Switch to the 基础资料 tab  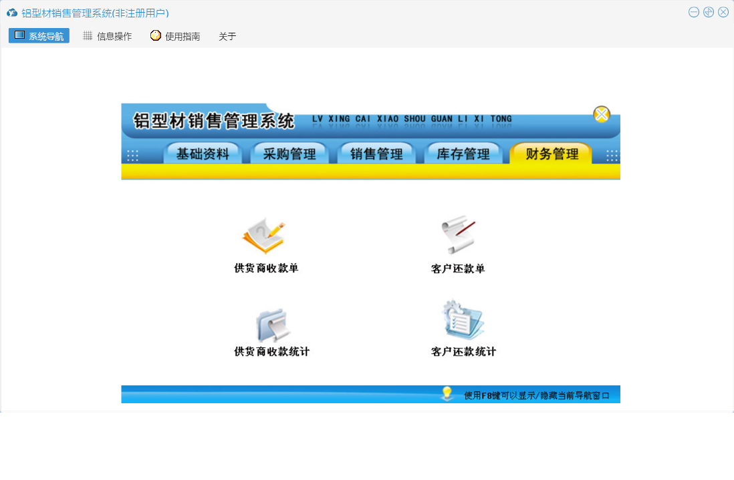(x=203, y=154)
